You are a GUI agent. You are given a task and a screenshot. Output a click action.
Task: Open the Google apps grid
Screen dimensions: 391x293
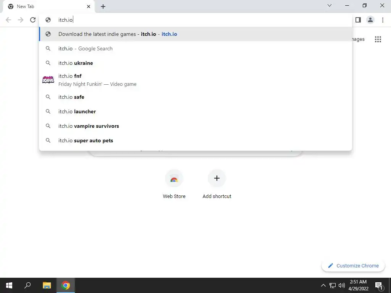click(378, 39)
